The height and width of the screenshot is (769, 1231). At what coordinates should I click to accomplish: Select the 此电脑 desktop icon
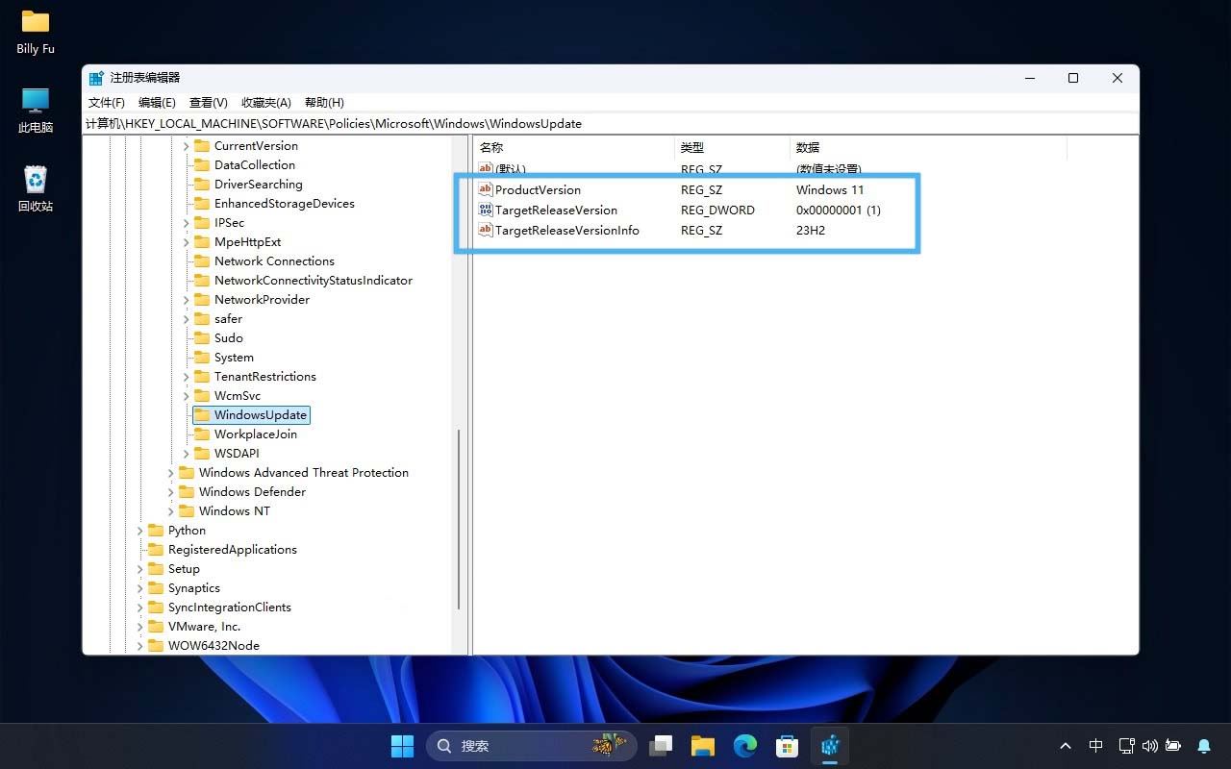[x=36, y=111]
